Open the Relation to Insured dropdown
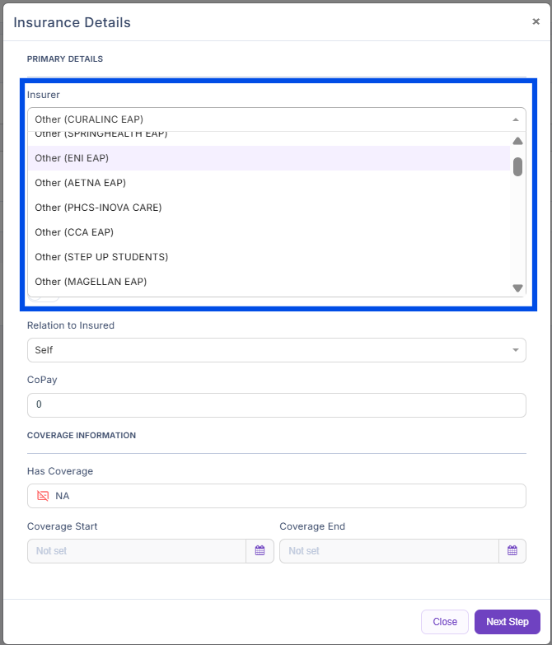The image size is (552, 645). 276,350
